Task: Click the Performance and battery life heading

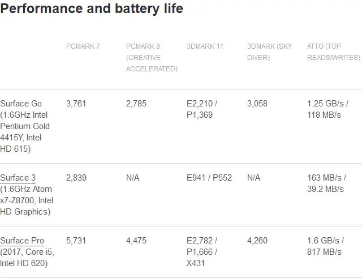Action: pyautogui.click(x=92, y=8)
